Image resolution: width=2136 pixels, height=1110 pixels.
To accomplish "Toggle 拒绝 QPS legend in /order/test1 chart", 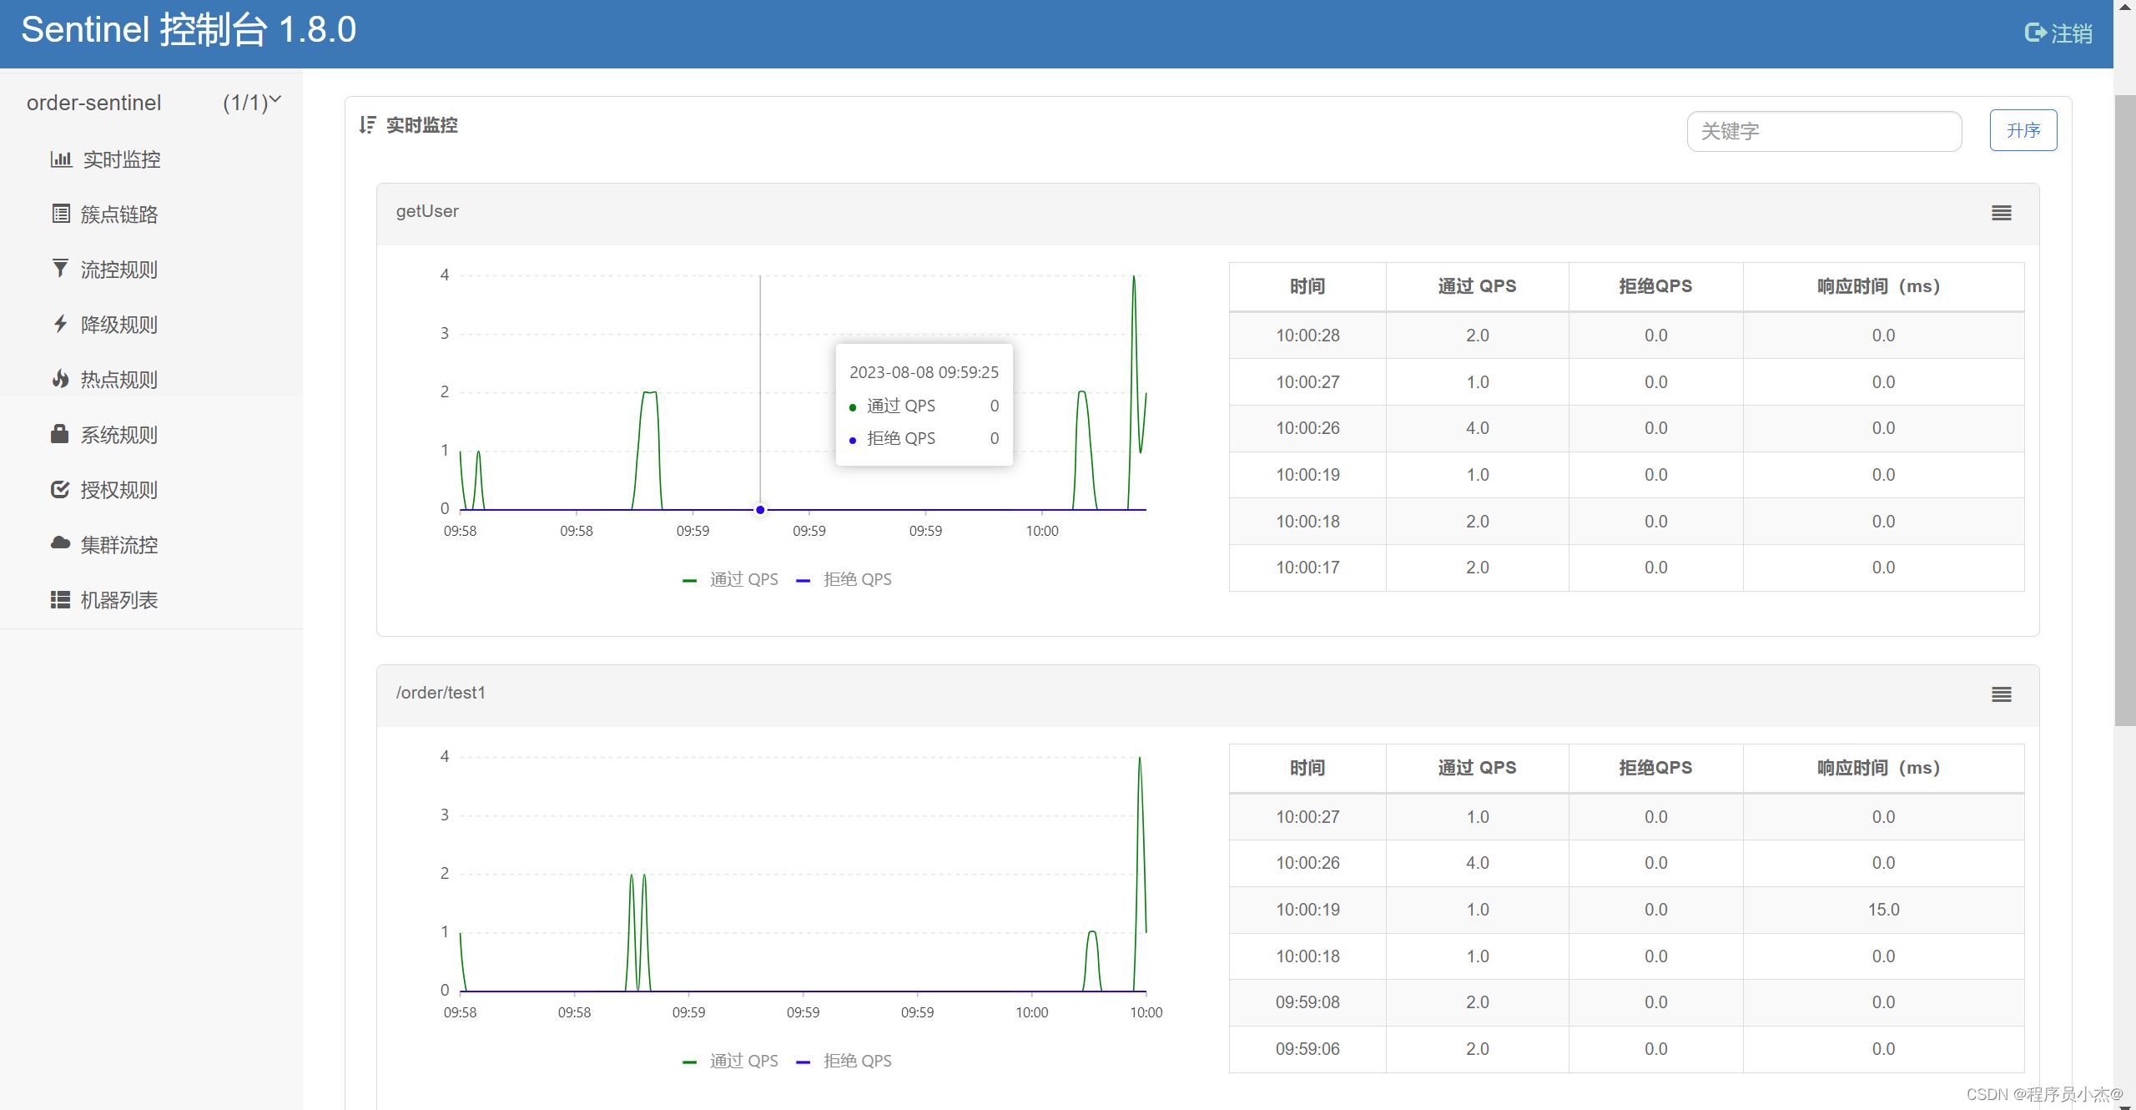I will pyautogui.click(x=844, y=1061).
